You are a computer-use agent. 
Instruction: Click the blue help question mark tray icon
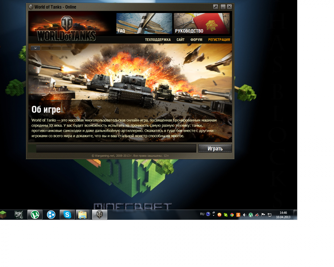click(x=208, y=214)
